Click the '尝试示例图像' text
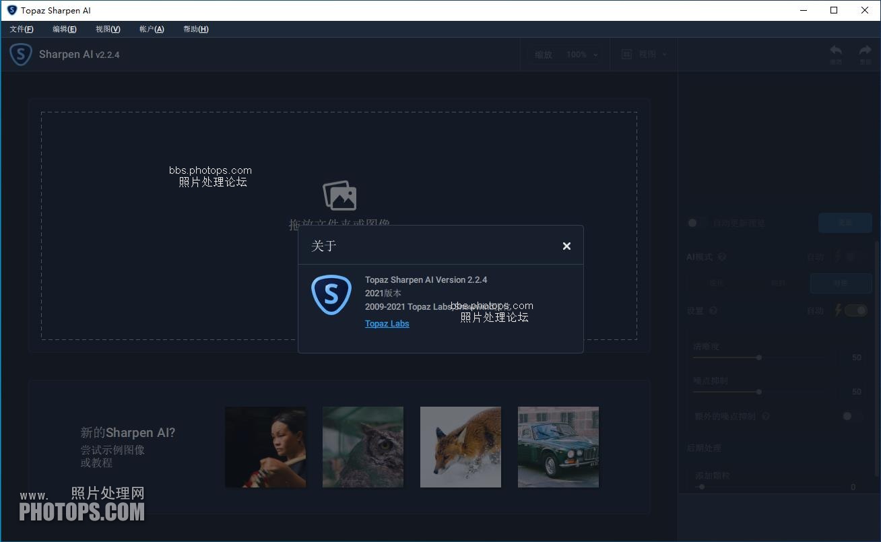Image resolution: width=881 pixels, height=542 pixels. 112,450
